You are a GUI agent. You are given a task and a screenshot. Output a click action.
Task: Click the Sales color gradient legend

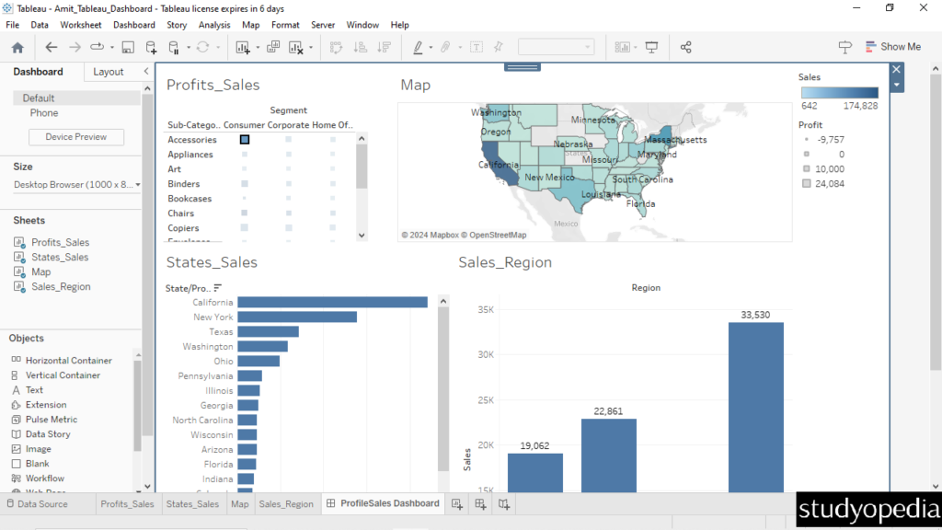tap(838, 92)
